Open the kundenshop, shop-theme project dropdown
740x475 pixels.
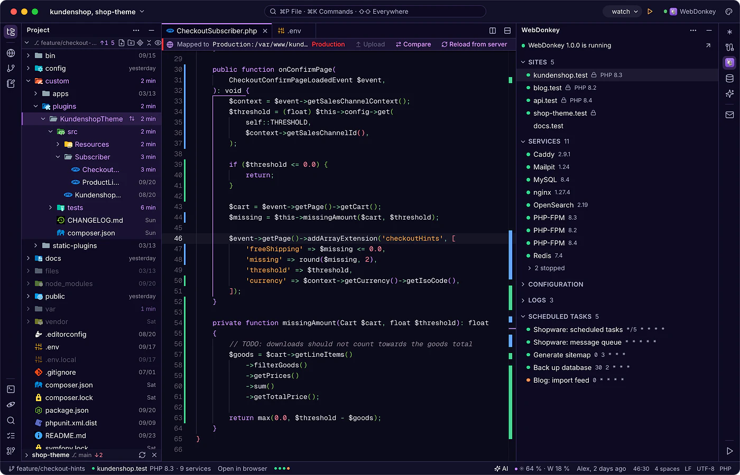click(x=97, y=12)
